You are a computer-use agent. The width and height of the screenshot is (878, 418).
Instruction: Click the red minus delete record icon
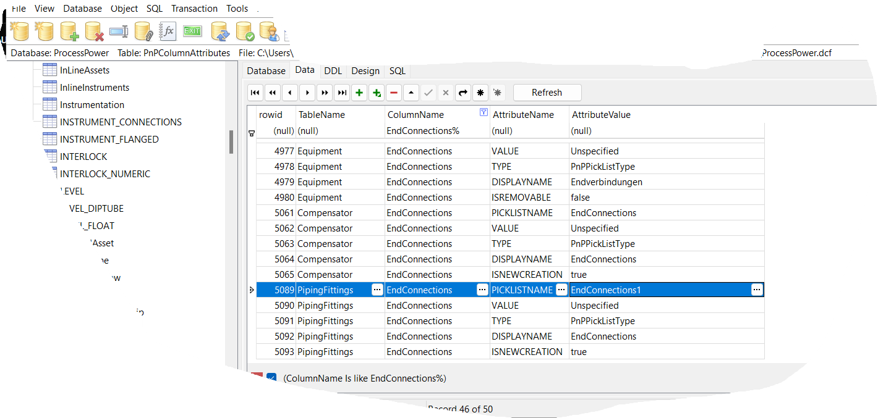click(x=394, y=92)
